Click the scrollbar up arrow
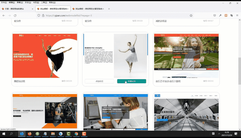 [x=240, y=20]
